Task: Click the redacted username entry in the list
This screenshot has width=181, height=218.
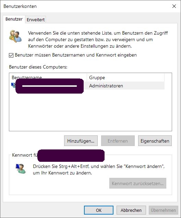Action: (x=49, y=86)
